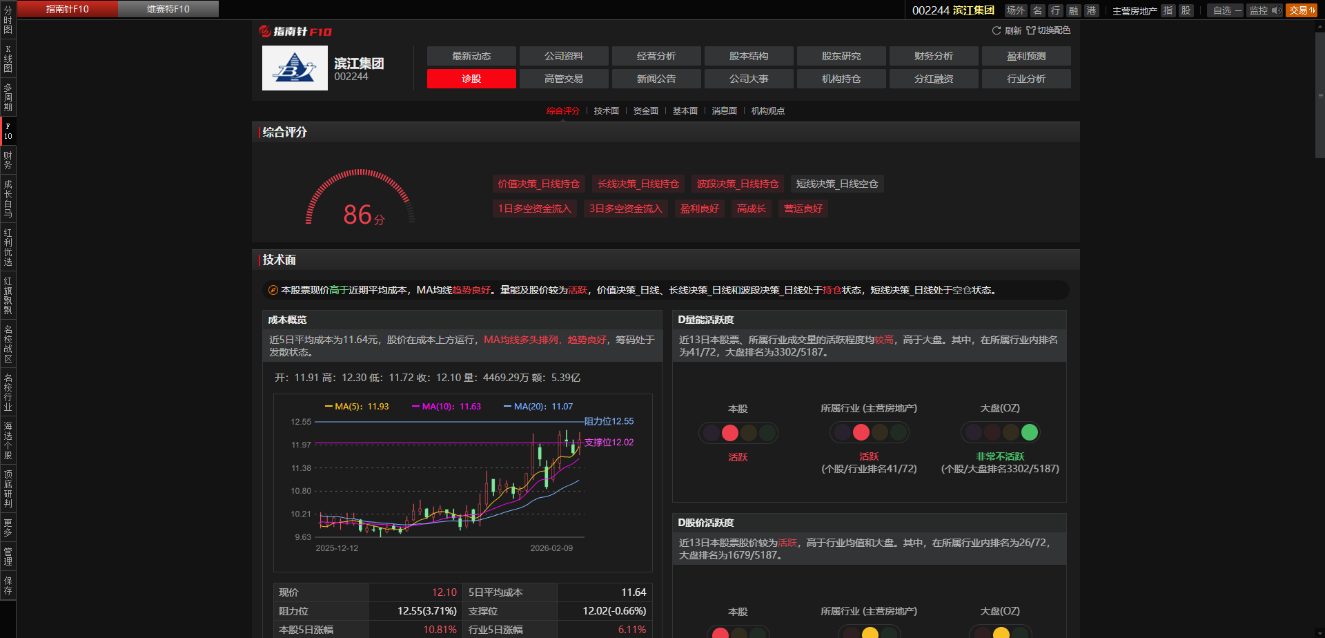1325x638 pixels.
Task: Click the page vertical scrollbar
Action: [1320, 95]
